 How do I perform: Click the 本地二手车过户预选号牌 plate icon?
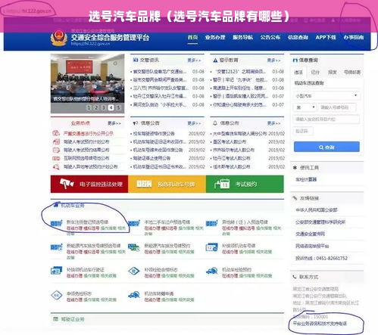pyautogui.click(x=134, y=223)
